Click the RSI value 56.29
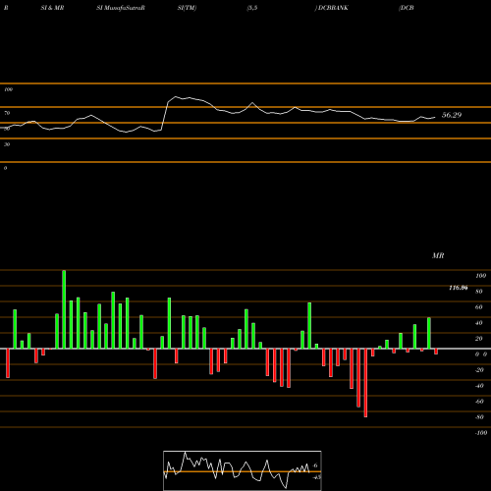 [x=452, y=115]
